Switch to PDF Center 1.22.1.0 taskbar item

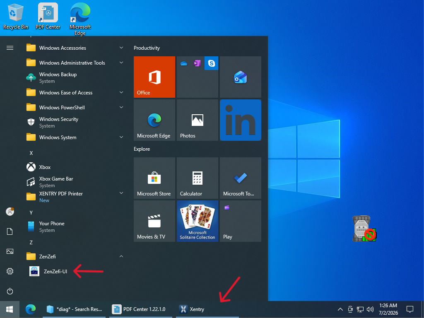141,309
